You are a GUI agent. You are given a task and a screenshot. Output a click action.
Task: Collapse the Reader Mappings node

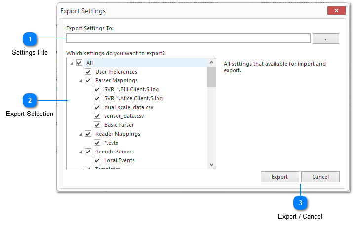click(x=80, y=134)
